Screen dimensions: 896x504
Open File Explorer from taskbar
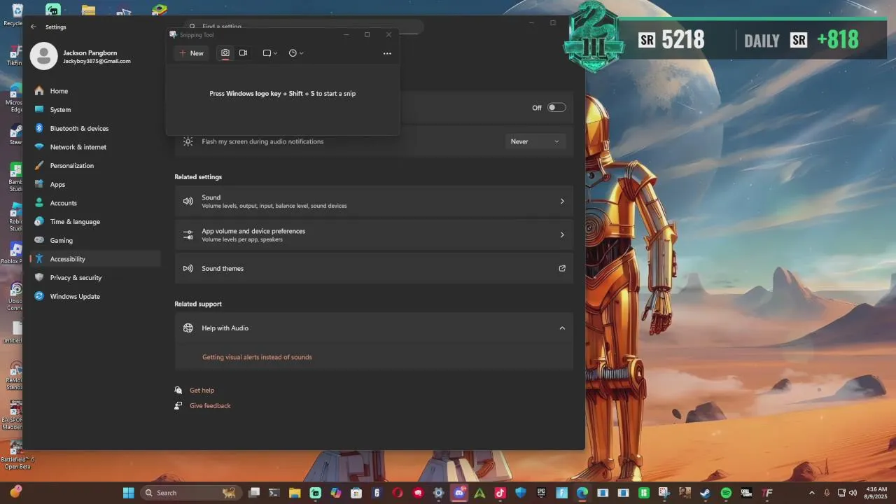coord(295,493)
